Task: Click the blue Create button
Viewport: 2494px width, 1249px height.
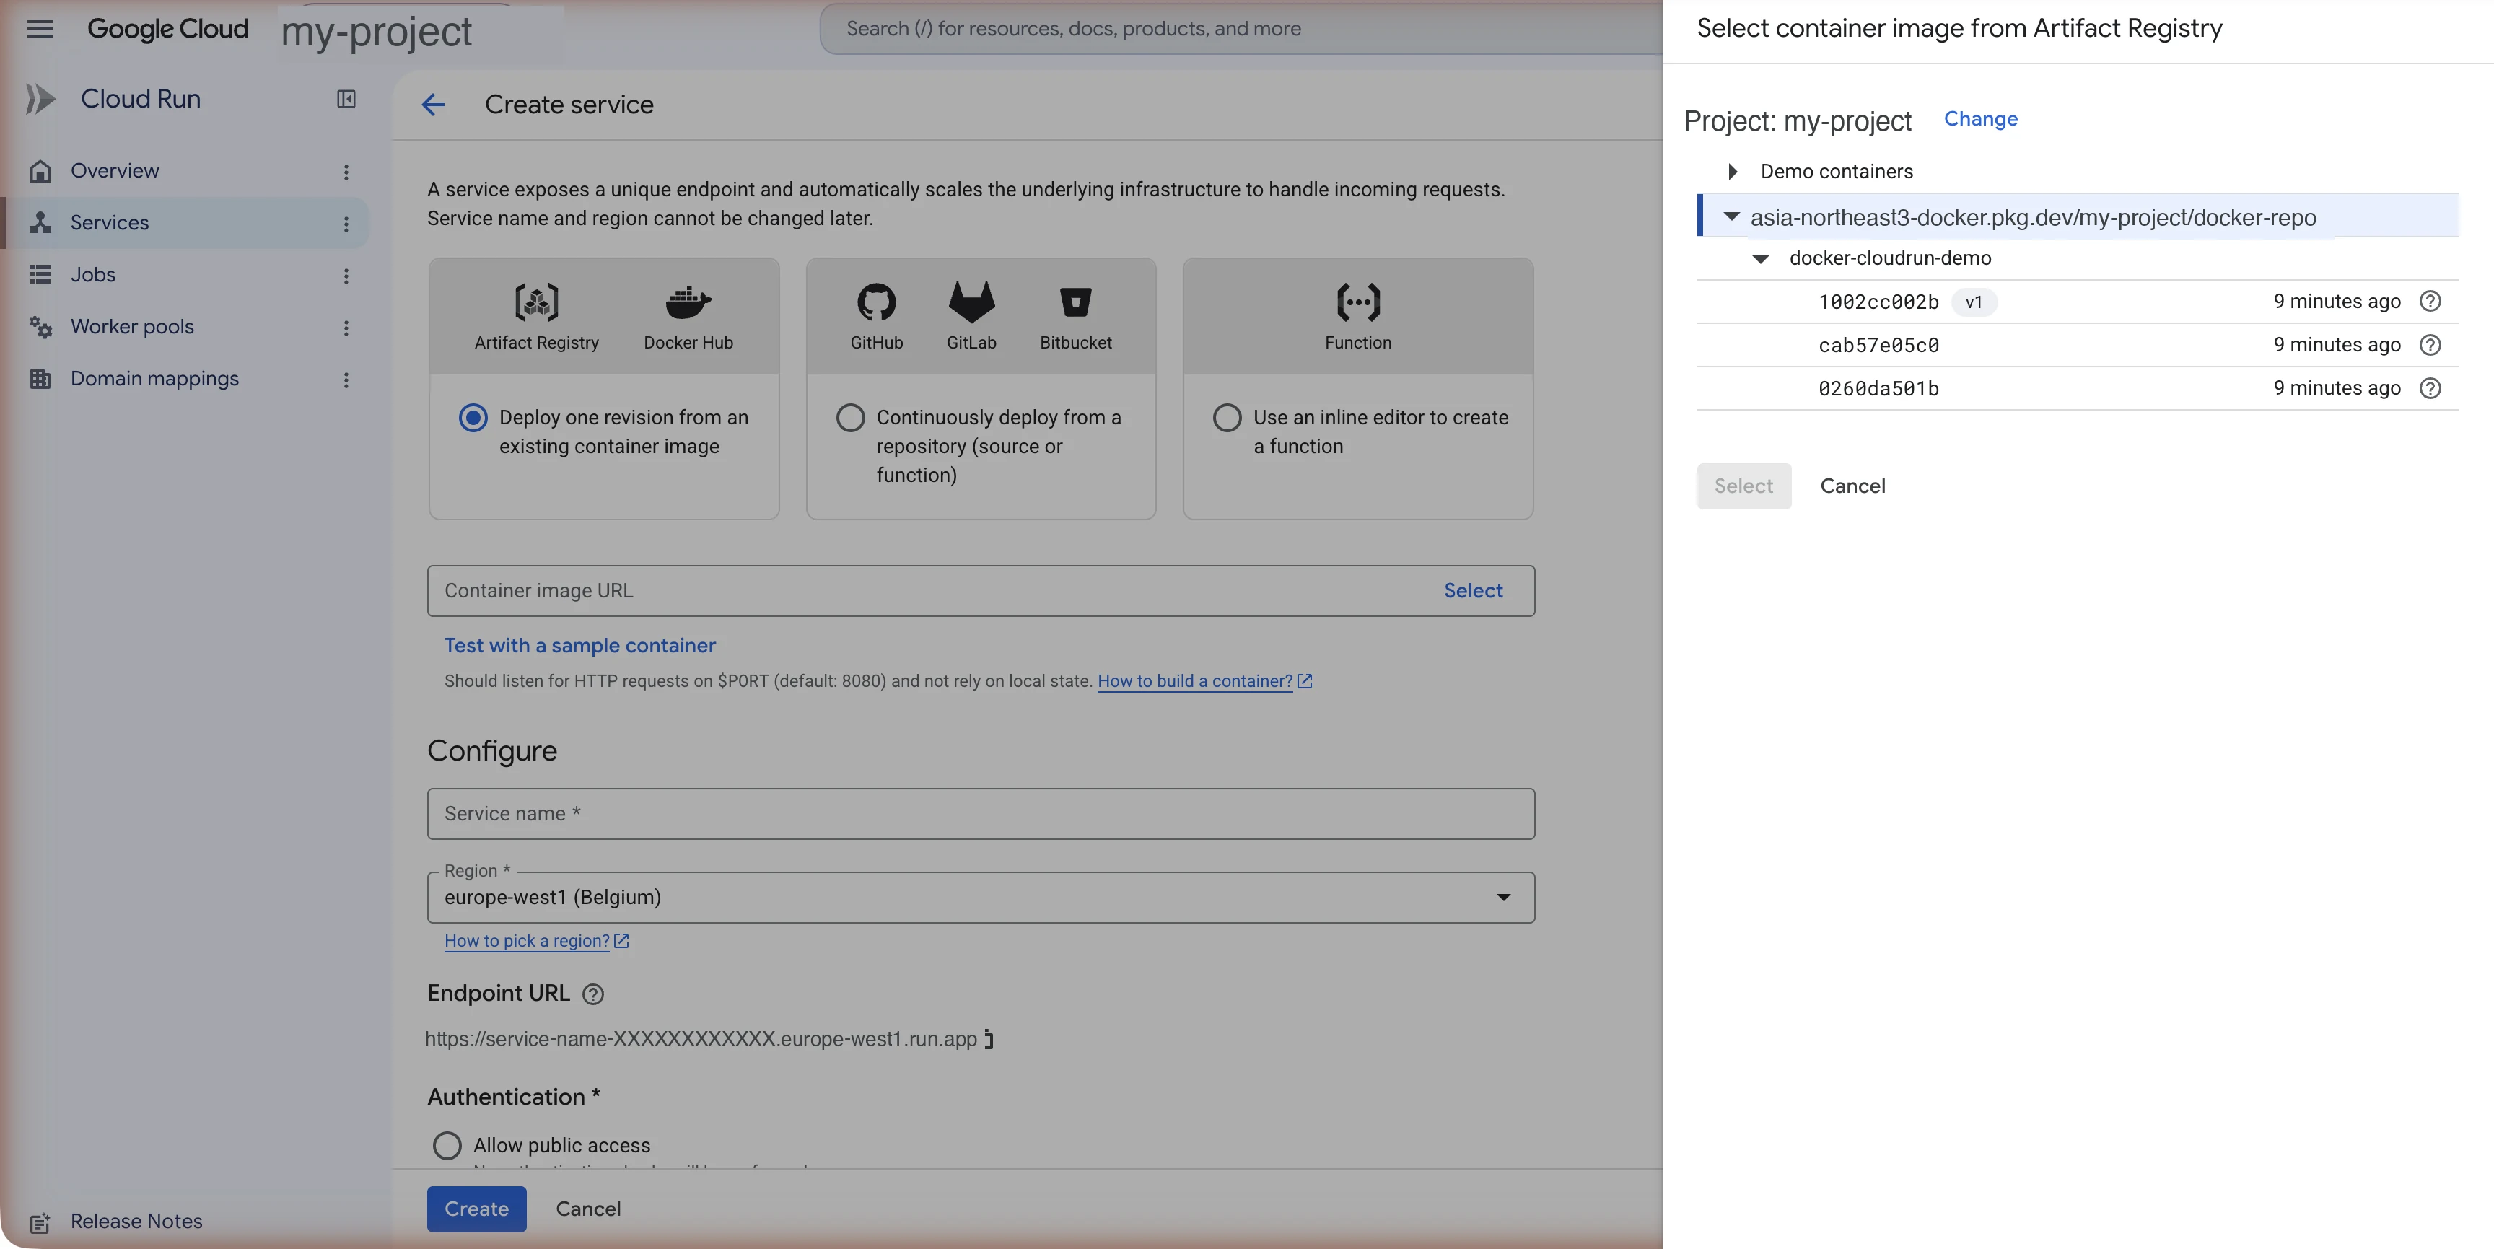Action: (x=476, y=1209)
